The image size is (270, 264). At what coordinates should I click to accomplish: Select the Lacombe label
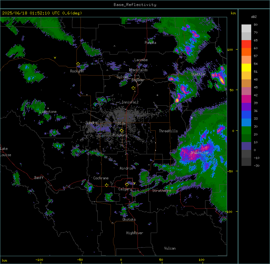click(141, 60)
